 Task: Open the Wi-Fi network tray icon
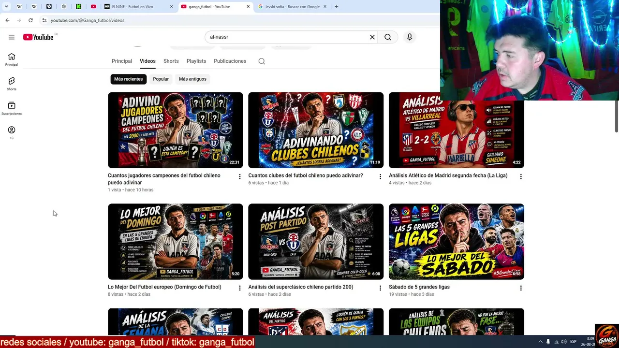pyautogui.click(x=557, y=342)
